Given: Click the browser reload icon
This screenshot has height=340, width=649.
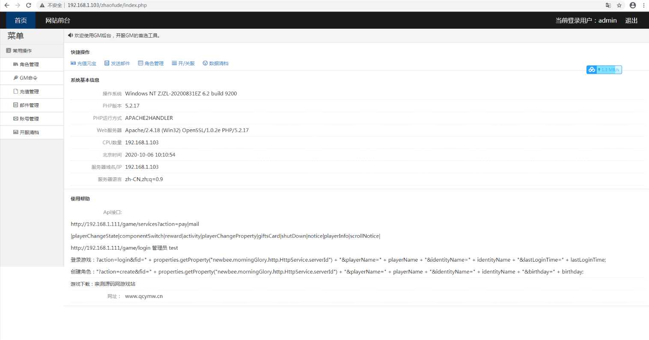Looking at the screenshot, I should pyautogui.click(x=29, y=5).
